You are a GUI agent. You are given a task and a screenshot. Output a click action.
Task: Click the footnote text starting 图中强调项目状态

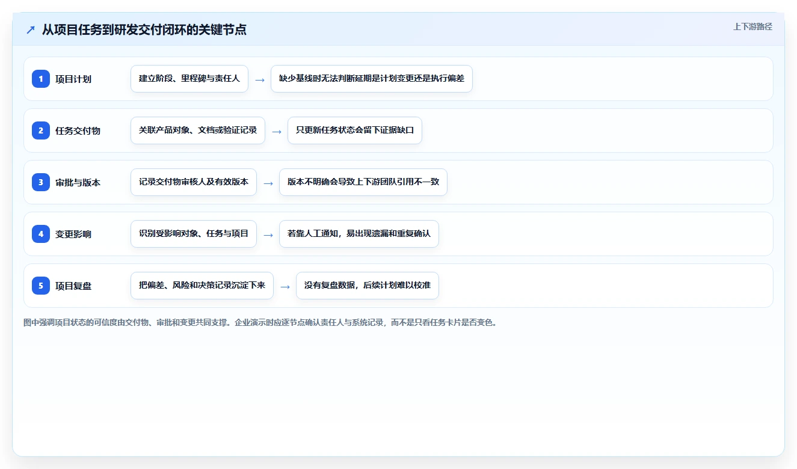[x=260, y=322]
